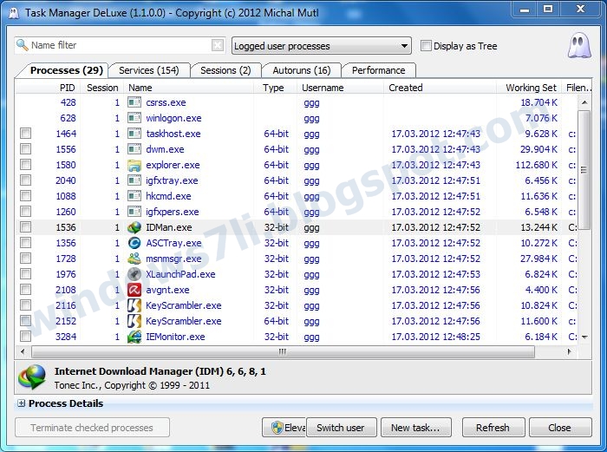This screenshot has height=452, width=607.
Task: Click the taskhost.exe process icon
Action: point(134,134)
